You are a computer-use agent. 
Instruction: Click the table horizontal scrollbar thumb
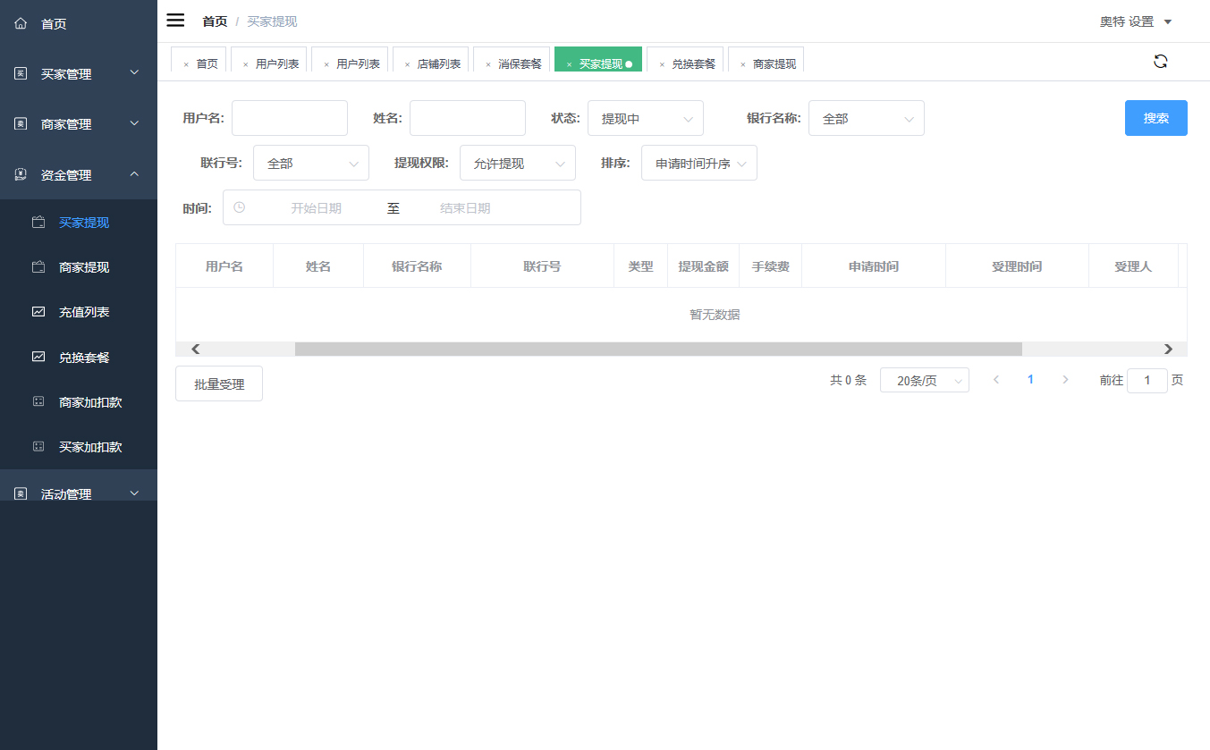[x=657, y=350]
